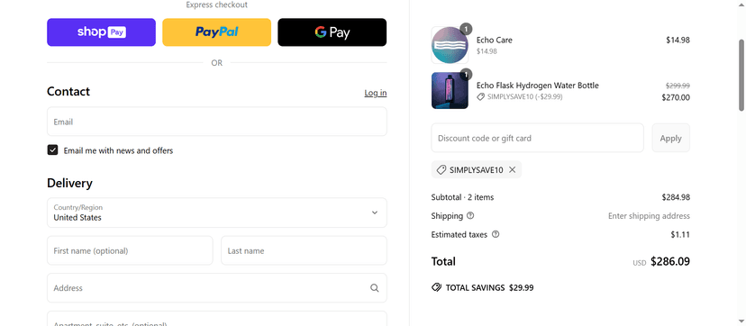Click the address search magnifier icon
746x326 pixels.
tap(375, 288)
